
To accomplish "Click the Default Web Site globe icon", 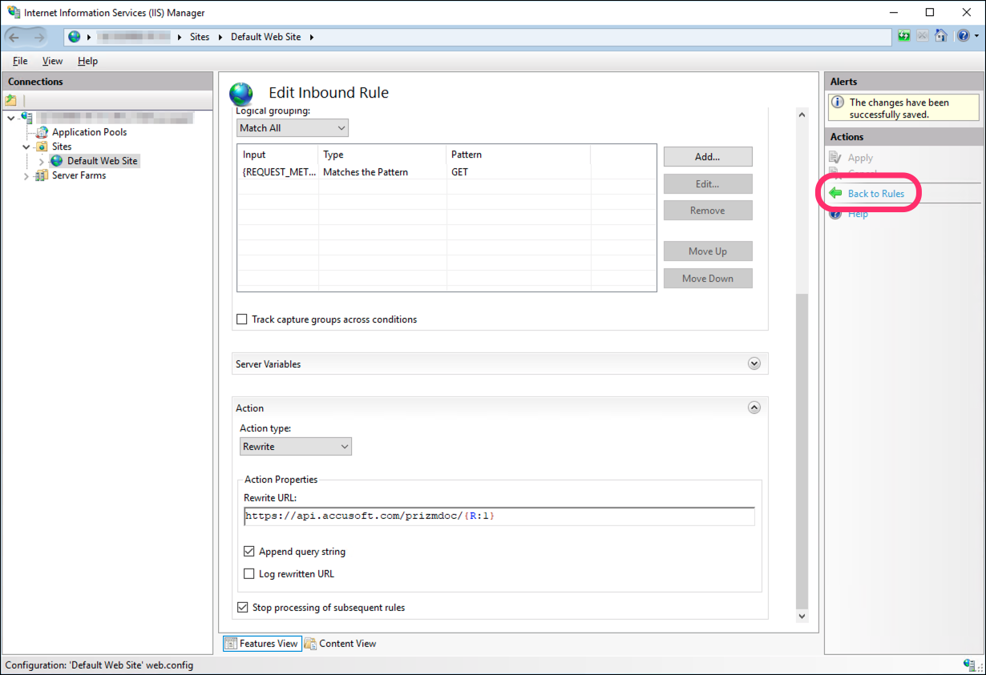I will (x=57, y=161).
